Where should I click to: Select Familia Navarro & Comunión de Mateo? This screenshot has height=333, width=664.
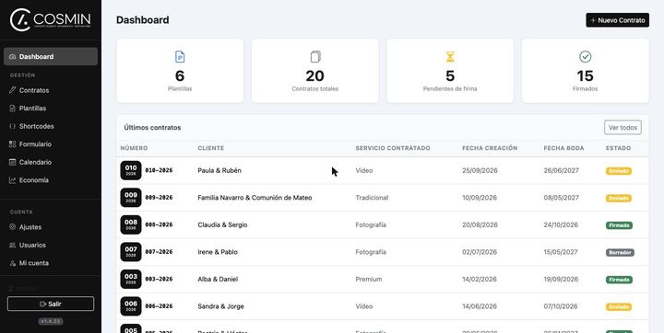click(x=255, y=198)
